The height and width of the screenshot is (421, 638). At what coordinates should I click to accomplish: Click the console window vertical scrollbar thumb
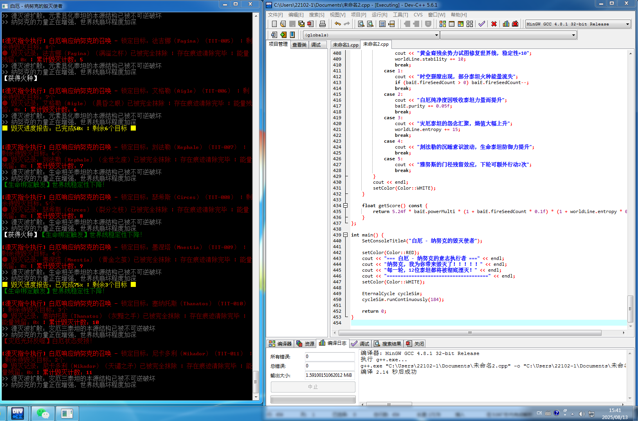pyautogui.click(x=256, y=382)
